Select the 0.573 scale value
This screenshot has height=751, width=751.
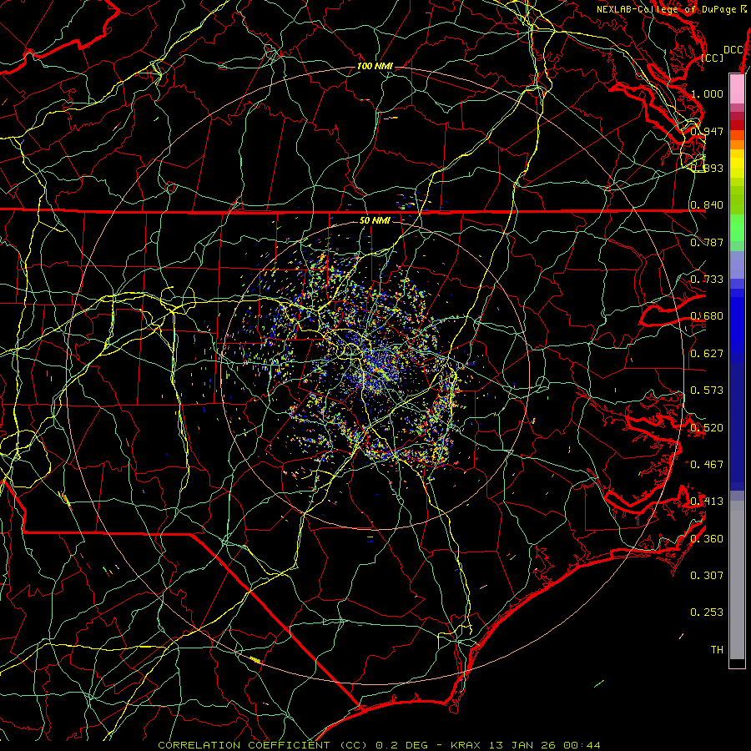707,391
